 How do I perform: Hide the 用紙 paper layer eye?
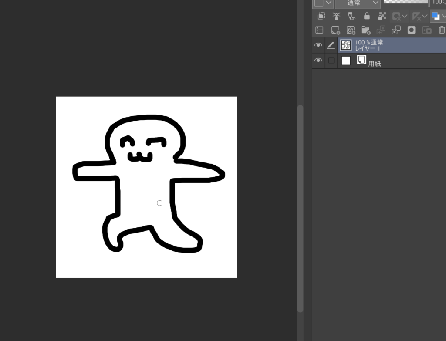[318, 60]
